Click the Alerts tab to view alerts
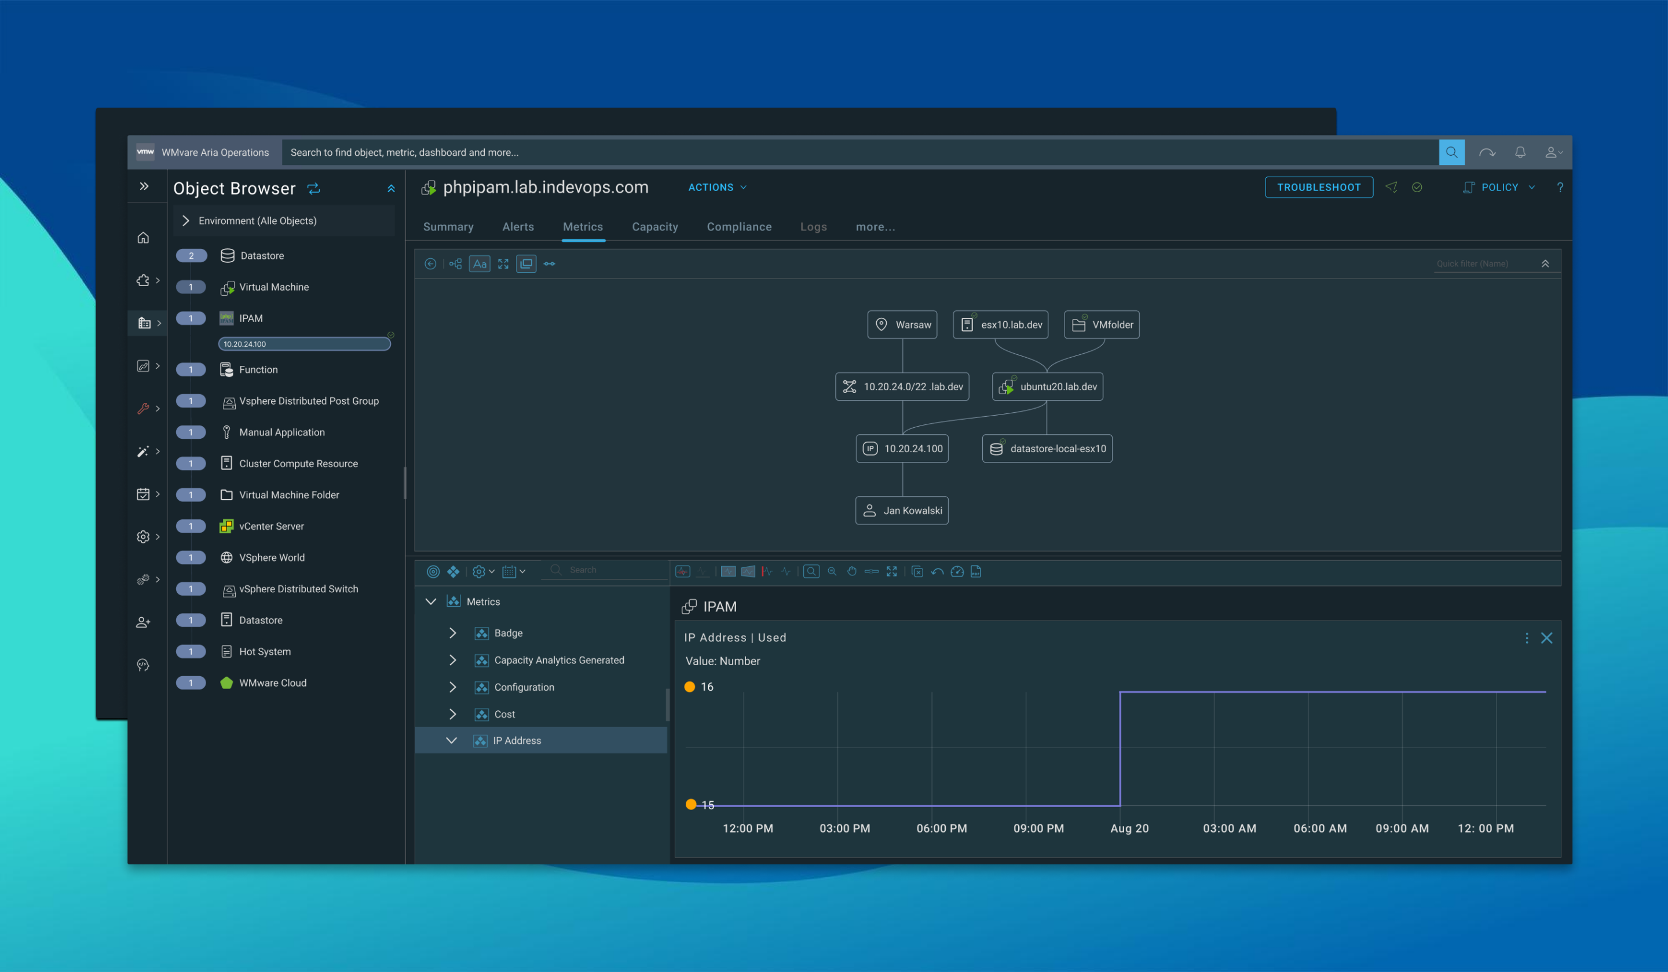Viewport: 1668px width, 972px height. 517,227
